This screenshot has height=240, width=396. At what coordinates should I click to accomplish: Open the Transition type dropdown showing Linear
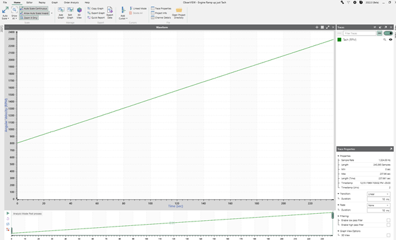378,194
